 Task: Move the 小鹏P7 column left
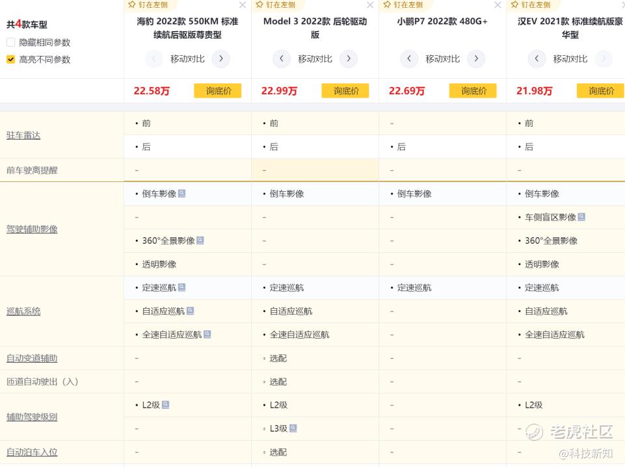[x=409, y=59]
